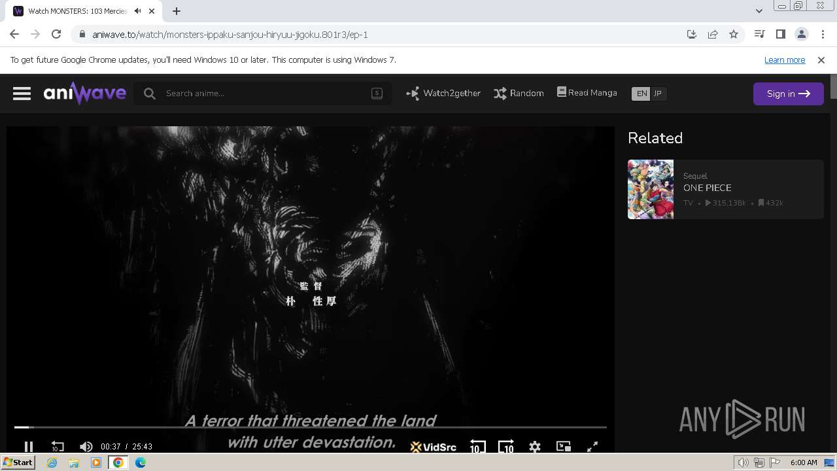Dismiss the Chrome update notification bar
Viewport: 837px width, 471px height.
click(821, 60)
